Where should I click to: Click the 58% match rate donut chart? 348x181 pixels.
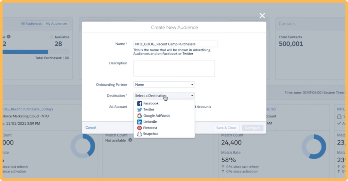314,146
